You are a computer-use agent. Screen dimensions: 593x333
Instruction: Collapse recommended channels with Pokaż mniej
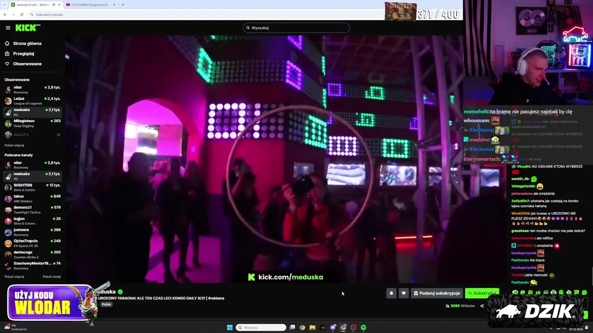tap(51, 277)
